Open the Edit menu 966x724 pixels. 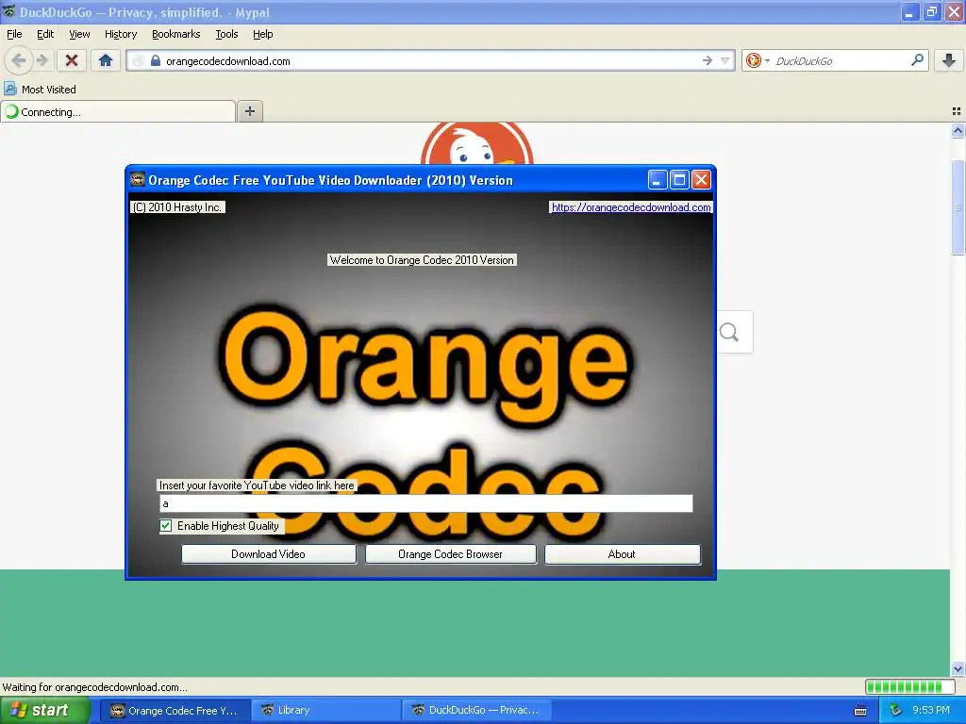(45, 34)
